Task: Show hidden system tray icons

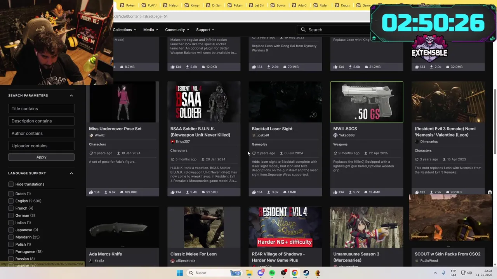Action: click(435, 273)
